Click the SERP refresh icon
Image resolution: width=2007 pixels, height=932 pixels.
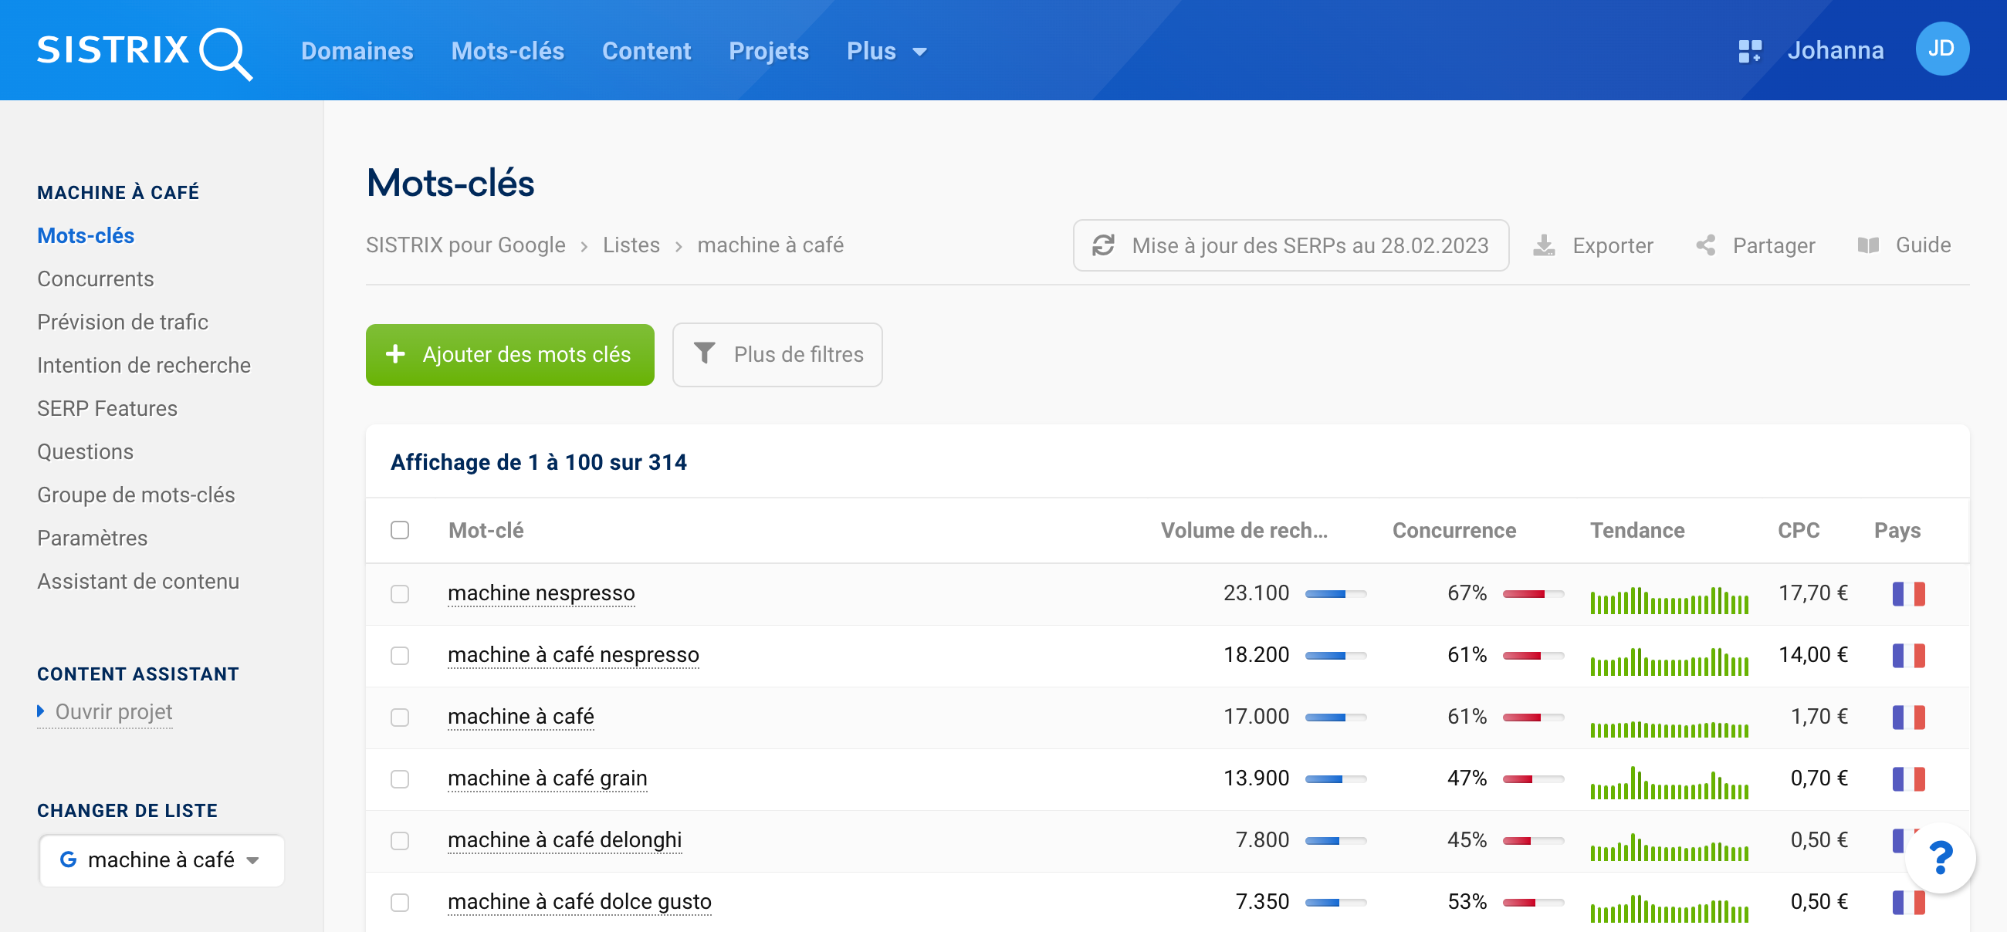[1103, 245]
